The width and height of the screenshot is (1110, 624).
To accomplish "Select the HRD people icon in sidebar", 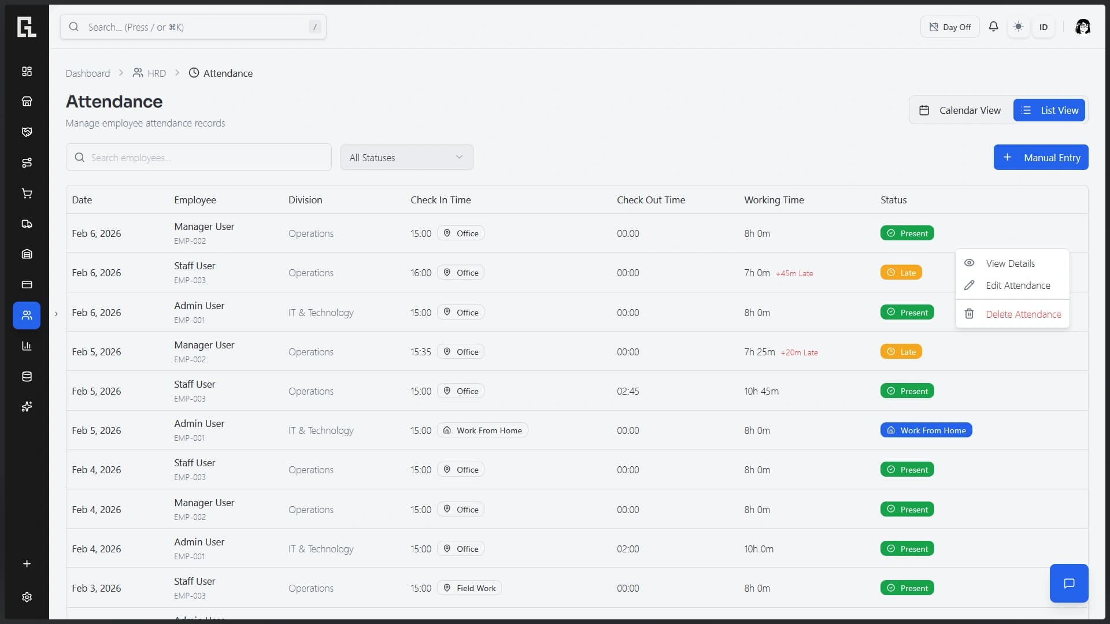I will pyautogui.click(x=27, y=315).
